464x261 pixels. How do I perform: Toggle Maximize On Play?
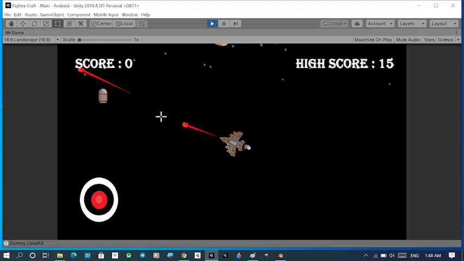coord(373,40)
